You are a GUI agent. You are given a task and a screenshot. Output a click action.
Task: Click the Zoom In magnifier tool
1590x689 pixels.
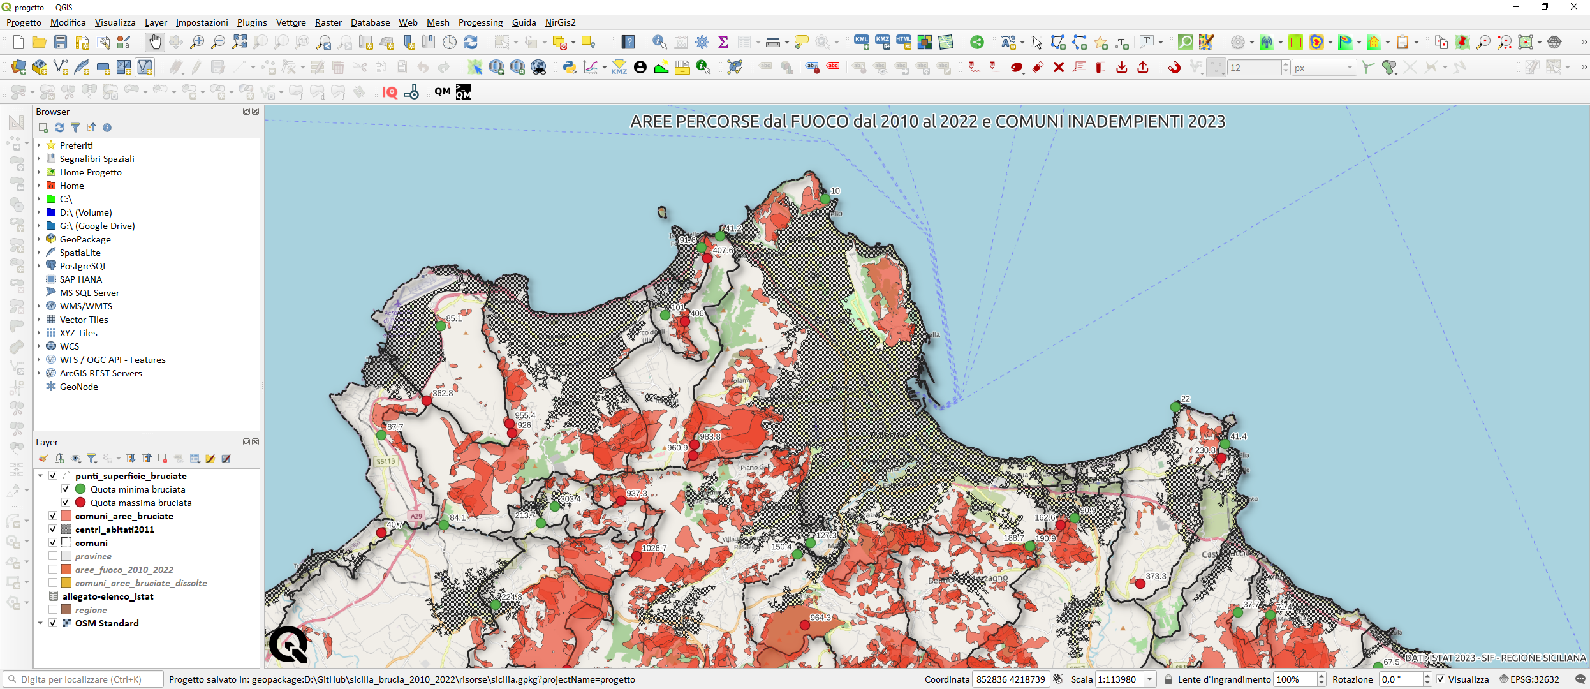click(197, 42)
